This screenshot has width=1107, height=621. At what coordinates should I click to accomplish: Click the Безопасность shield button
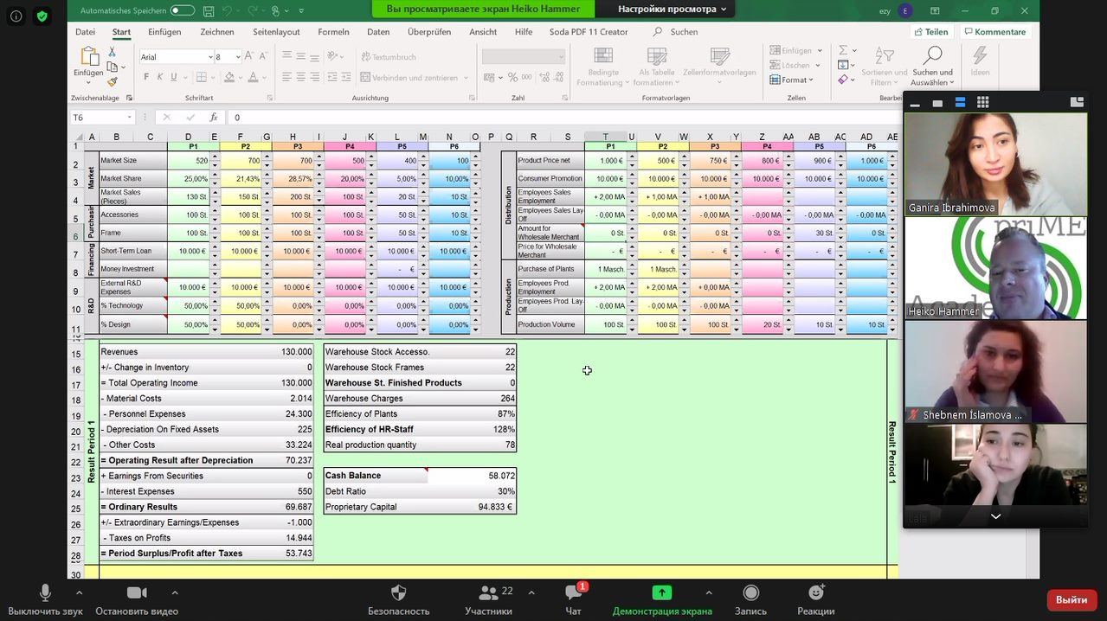[398, 599]
